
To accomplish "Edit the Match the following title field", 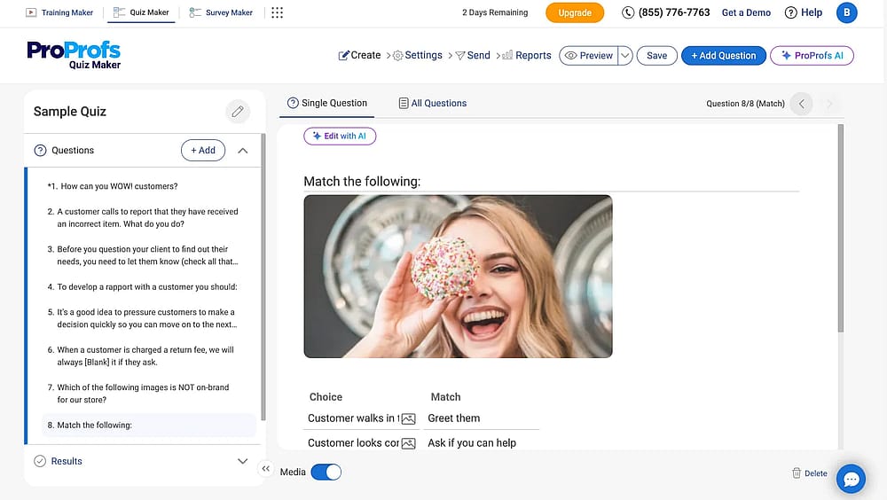I will tap(551, 182).
